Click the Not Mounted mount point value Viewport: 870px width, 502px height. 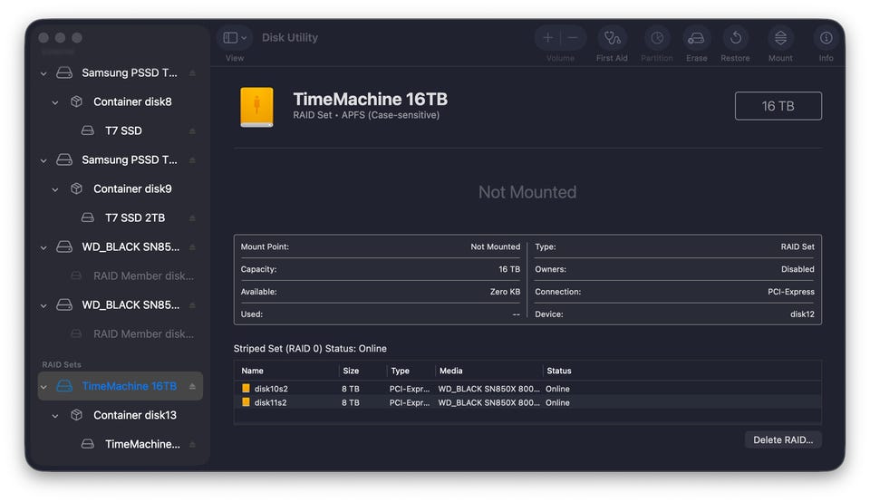pyautogui.click(x=496, y=246)
